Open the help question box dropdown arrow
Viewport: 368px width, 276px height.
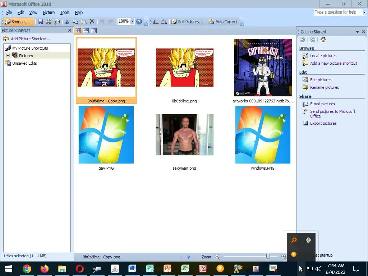(364, 12)
